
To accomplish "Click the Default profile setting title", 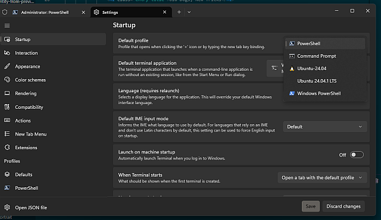I will (x=133, y=40).
